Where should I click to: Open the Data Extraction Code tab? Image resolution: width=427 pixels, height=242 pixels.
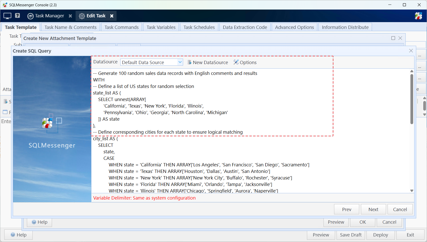pyautogui.click(x=245, y=27)
